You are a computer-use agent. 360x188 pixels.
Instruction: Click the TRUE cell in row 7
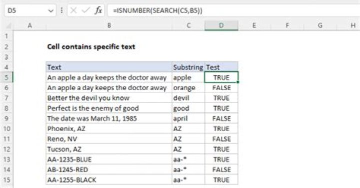(221, 98)
